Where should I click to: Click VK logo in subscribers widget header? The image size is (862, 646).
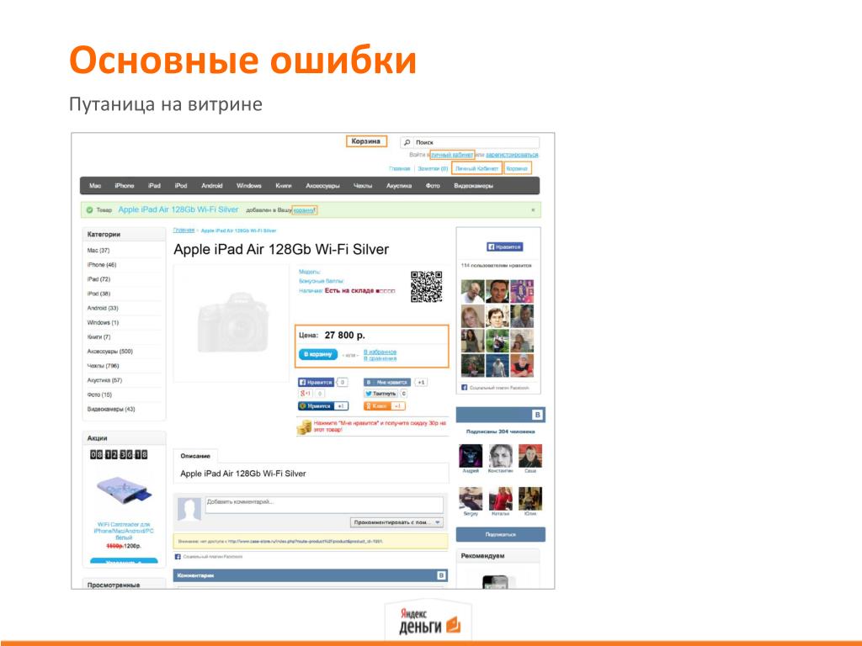tap(537, 415)
